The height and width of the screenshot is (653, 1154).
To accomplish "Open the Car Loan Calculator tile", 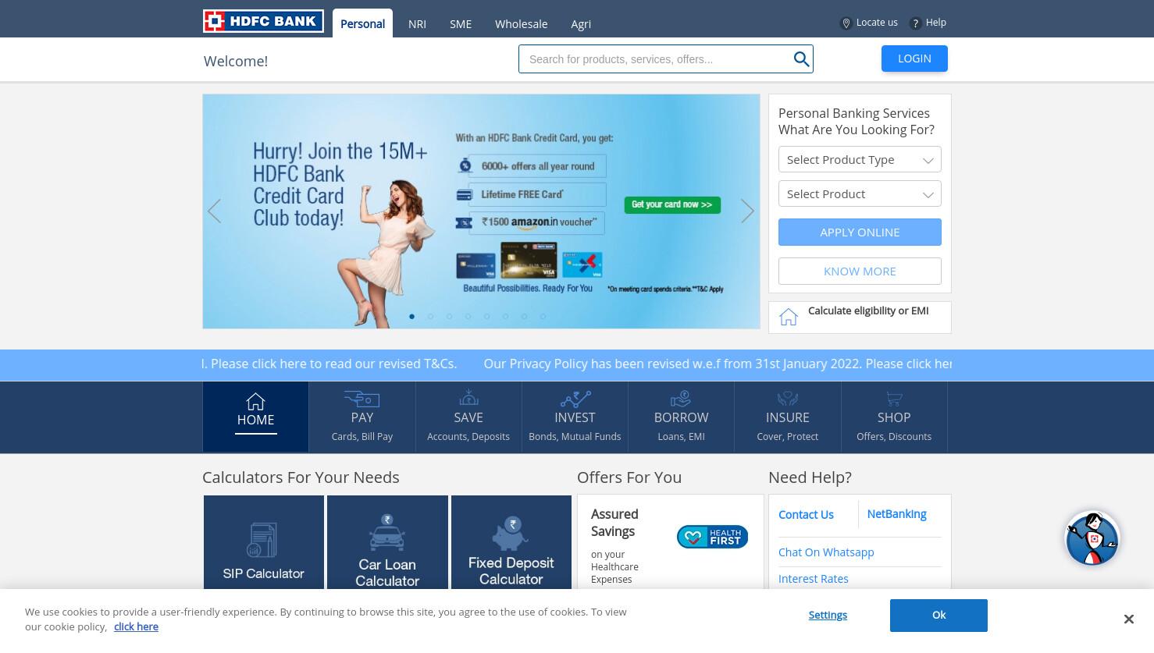I will point(387,542).
